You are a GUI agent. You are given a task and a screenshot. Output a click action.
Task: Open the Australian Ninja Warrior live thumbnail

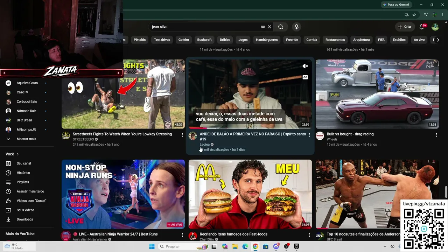point(123,194)
